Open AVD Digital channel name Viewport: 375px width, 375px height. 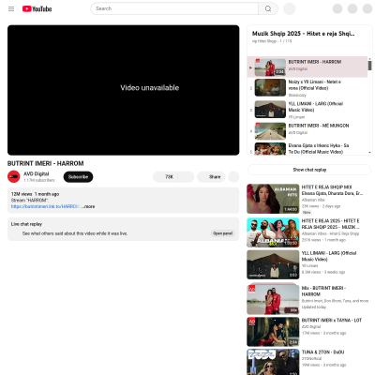(x=37, y=173)
